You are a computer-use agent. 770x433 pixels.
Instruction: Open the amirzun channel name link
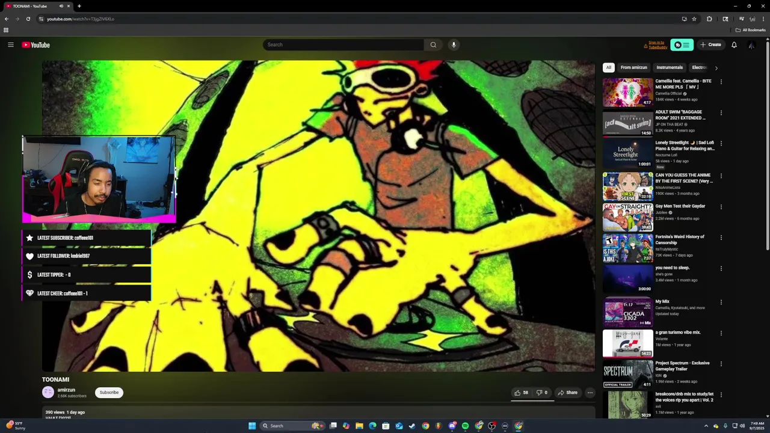66,390
